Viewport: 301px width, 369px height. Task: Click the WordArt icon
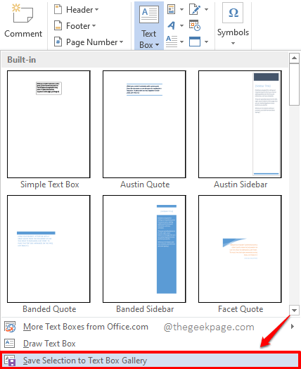coord(172,25)
